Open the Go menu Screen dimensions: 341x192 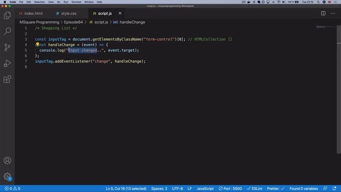[x=59, y=2]
